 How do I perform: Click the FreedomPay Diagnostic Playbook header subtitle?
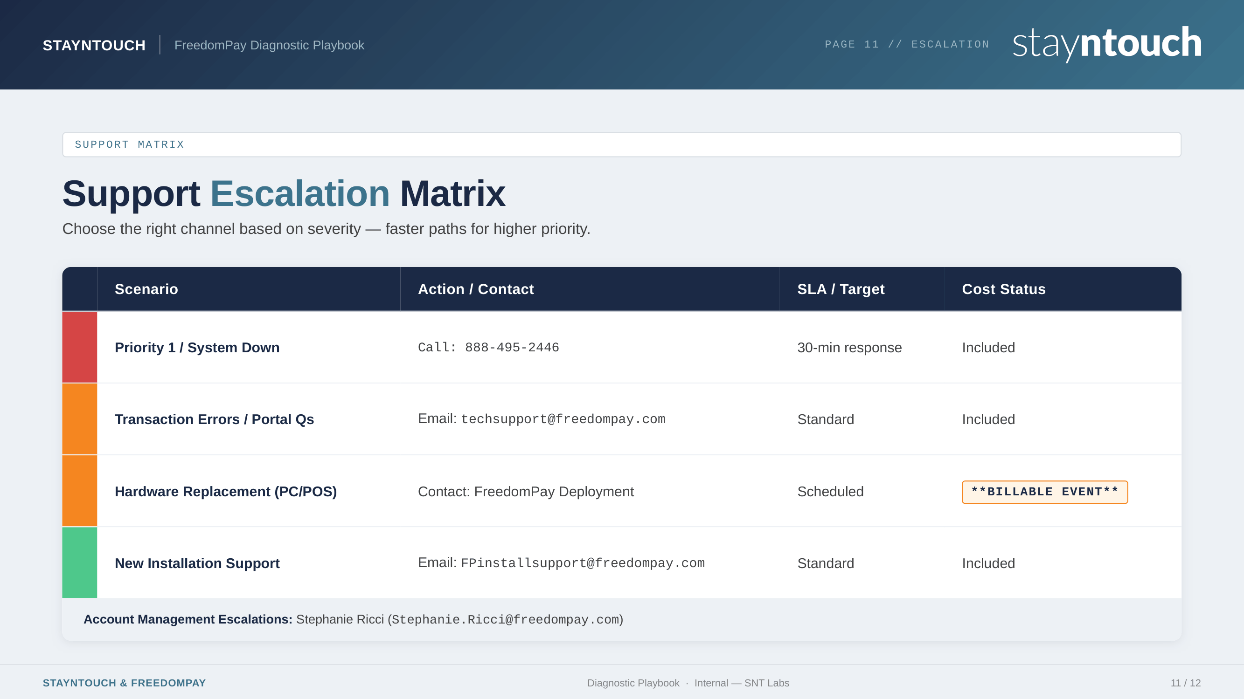tap(269, 45)
